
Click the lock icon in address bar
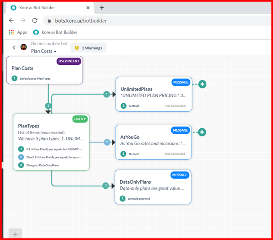pos(49,21)
